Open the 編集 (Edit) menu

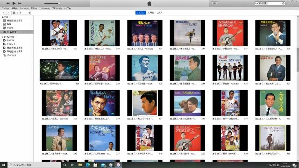point(14,8)
